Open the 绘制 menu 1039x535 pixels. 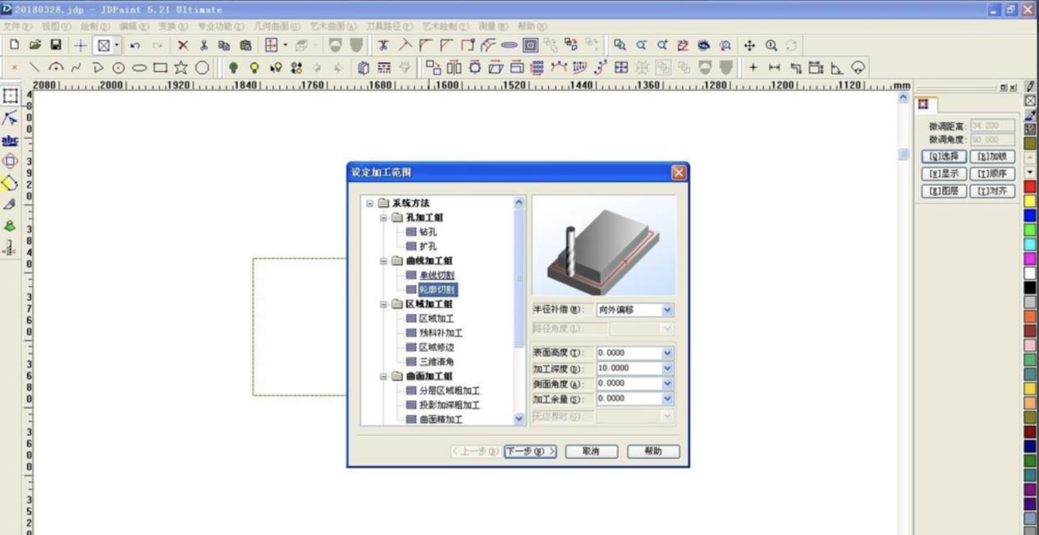[x=94, y=27]
